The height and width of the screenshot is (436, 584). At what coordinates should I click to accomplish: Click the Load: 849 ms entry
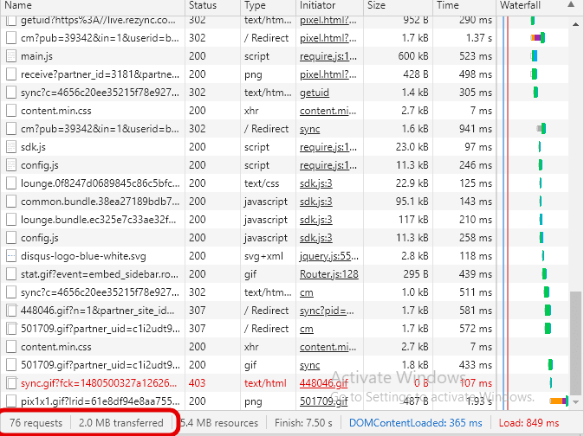tap(529, 423)
